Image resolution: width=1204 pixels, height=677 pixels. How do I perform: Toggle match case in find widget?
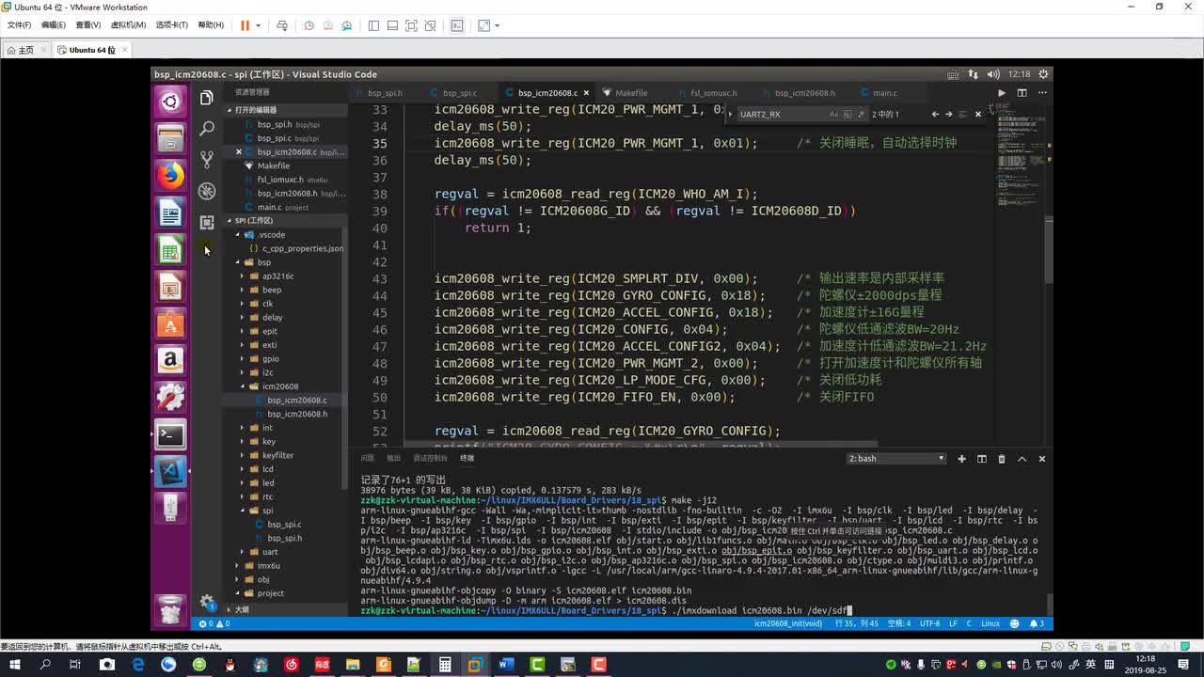tap(833, 114)
